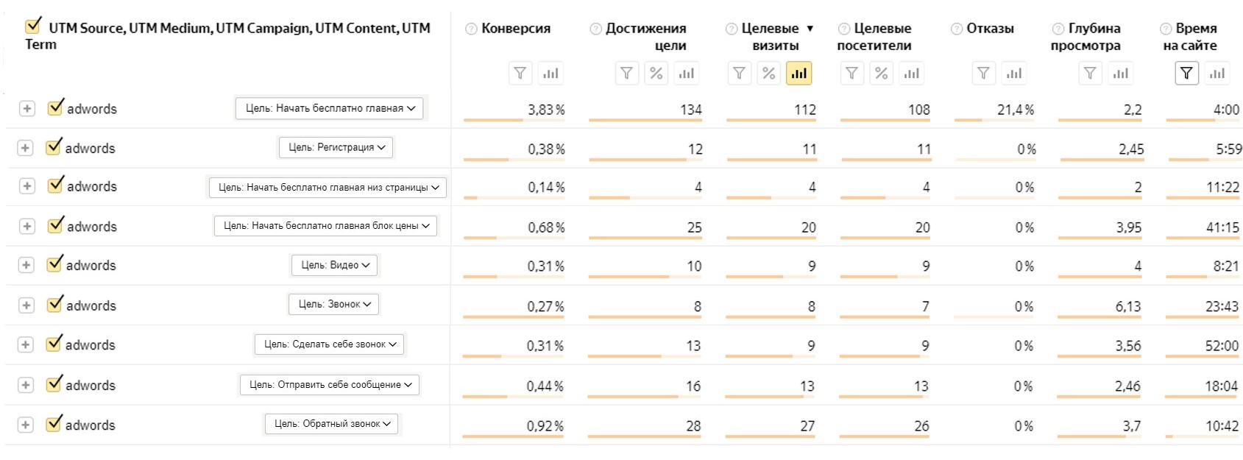Click the 3,83 % conversion bar
Screen dimensions: 1243x460
[x=514, y=119]
